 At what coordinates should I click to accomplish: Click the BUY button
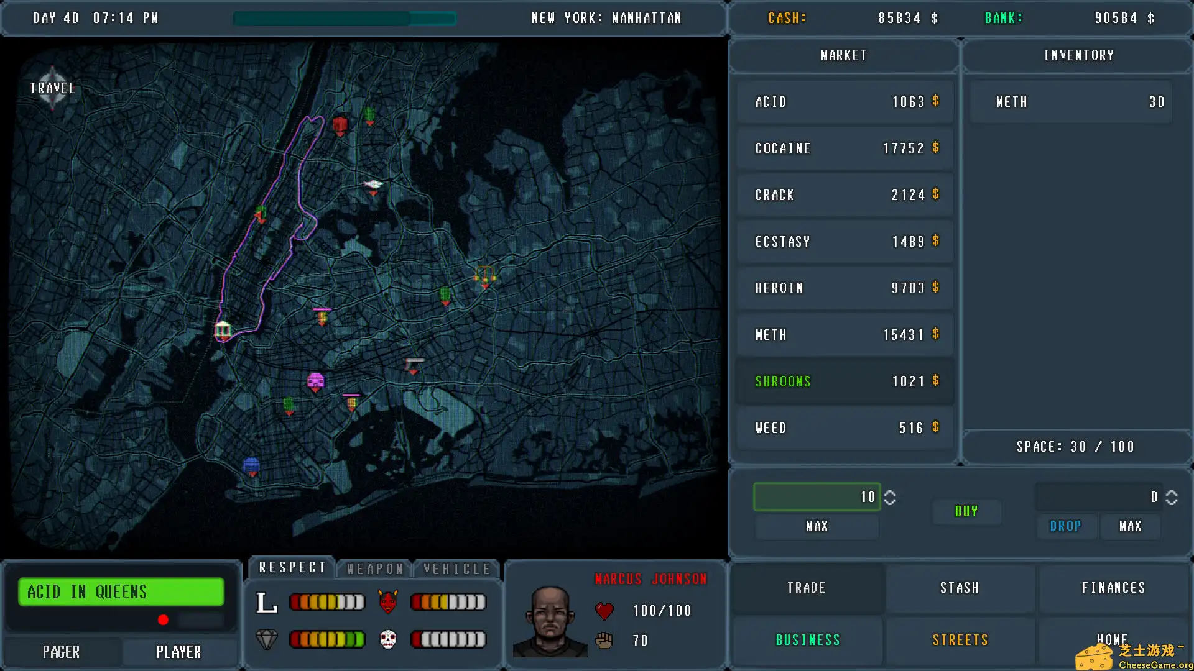966,511
